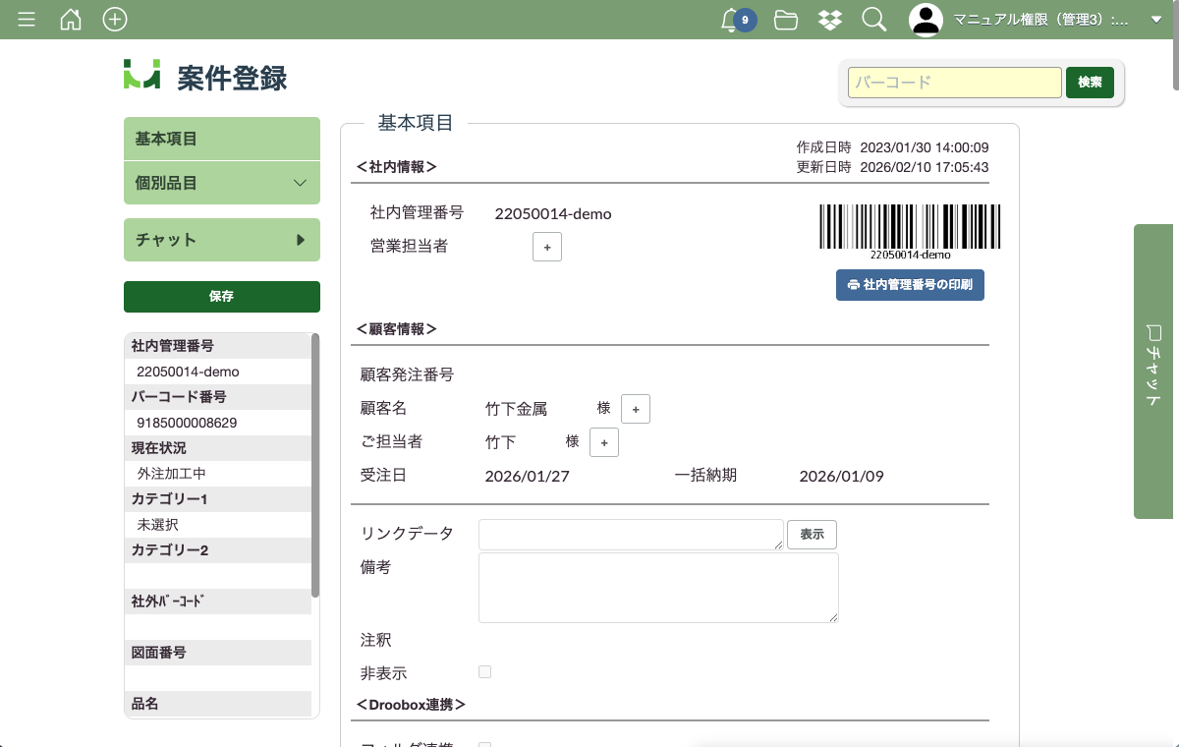Click the magnifying glass search icon
Viewport: 1179px width, 747px height.
pyautogui.click(x=873, y=20)
